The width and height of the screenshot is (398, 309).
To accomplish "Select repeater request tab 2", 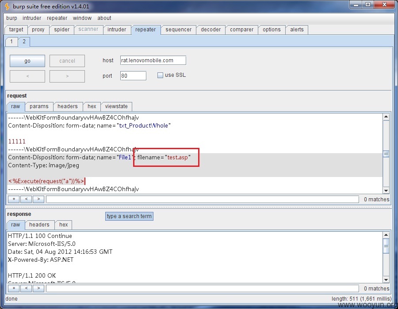I will [x=24, y=41].
